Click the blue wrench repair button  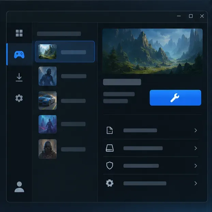pyautogui.click(x=175, y=97)
